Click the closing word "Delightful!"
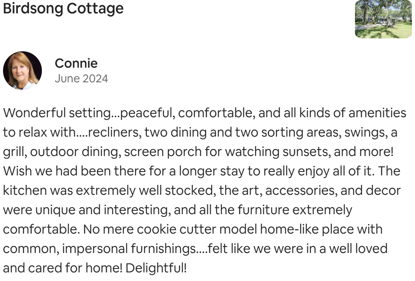415x281 pixels. (156, 268)
